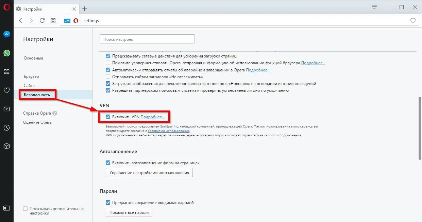Select the Безопасность settings section
This screenshot has height=222, width=422.
click(37, 95)
